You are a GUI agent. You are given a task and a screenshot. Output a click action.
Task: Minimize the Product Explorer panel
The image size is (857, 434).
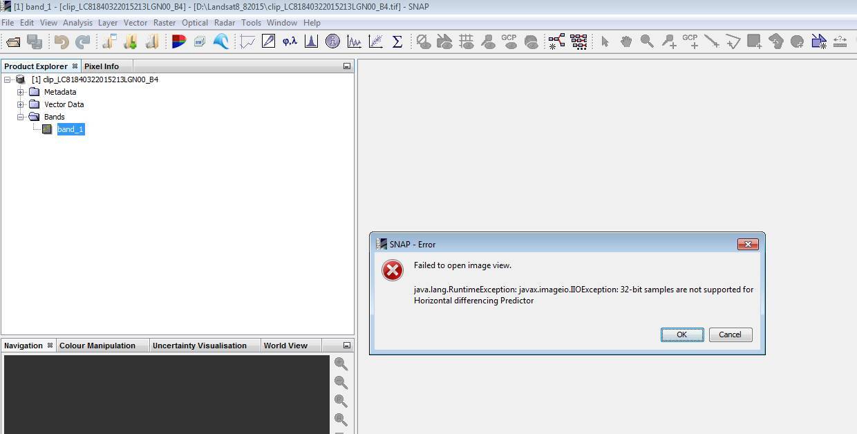coord(347,66)
